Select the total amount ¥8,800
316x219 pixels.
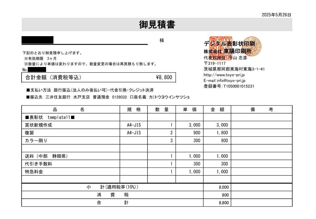[164, 77]
